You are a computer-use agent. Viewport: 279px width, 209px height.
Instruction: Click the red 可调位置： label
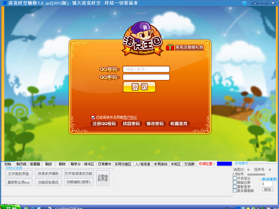pyautogui.click(x=207, y=164)
